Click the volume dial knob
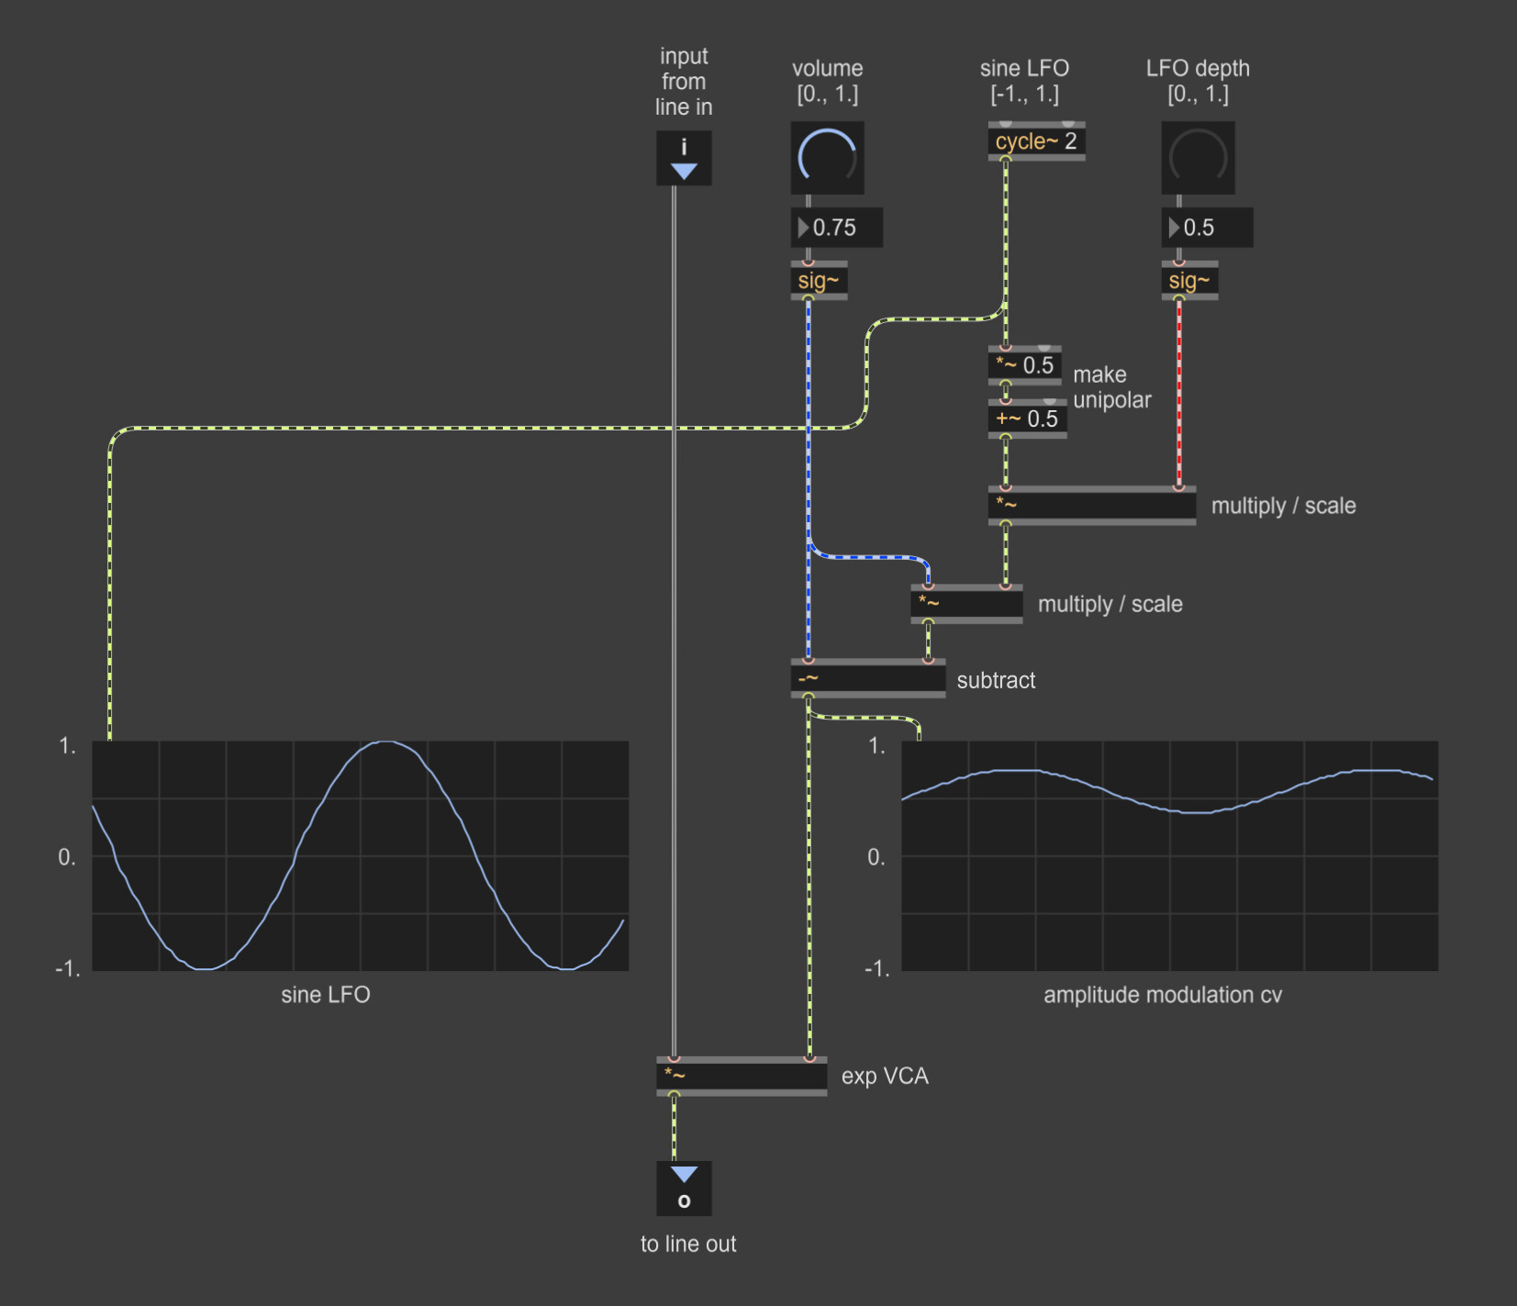Viewport: 1517px width, 1306px height. [827, 158]
